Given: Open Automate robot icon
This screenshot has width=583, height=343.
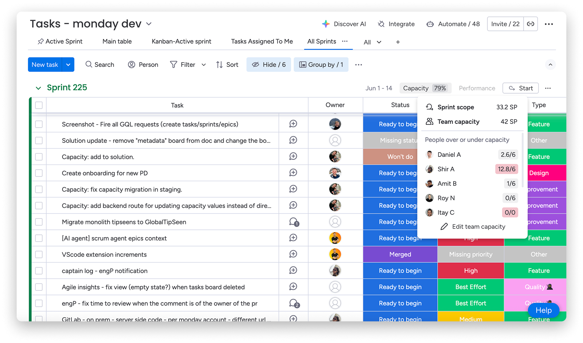Looking at the screenshot, I should (430, 24).
